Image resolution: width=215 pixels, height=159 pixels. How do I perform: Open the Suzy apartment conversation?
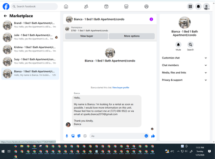click(30, 61)
